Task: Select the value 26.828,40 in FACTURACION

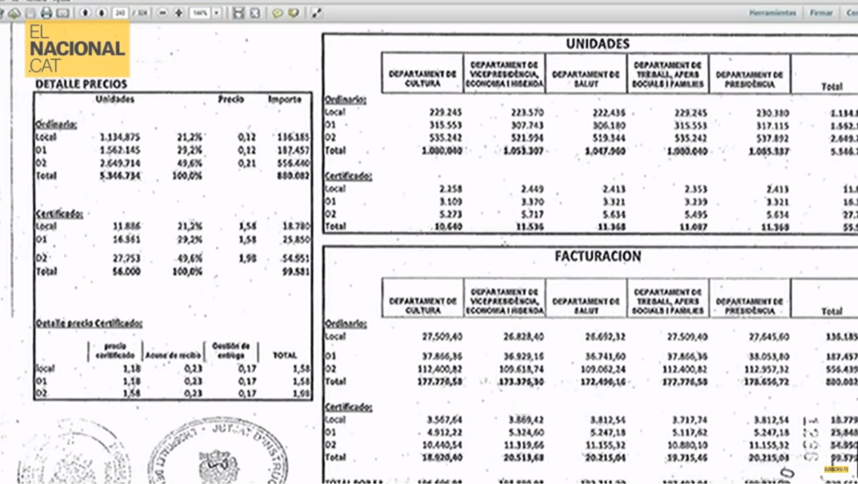Action: [x=524, y=337]
